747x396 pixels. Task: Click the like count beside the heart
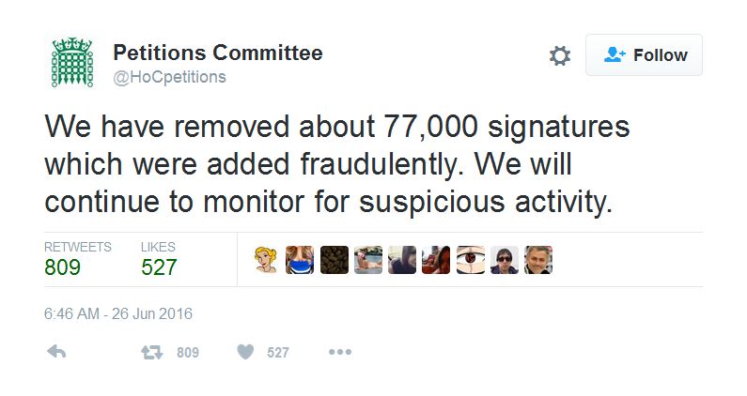point(278,353)
